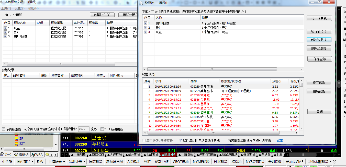The width and height of the screenshot is (346, 167).
Task: Open the settings gear in market bar
Action: [x=334, y=162]
